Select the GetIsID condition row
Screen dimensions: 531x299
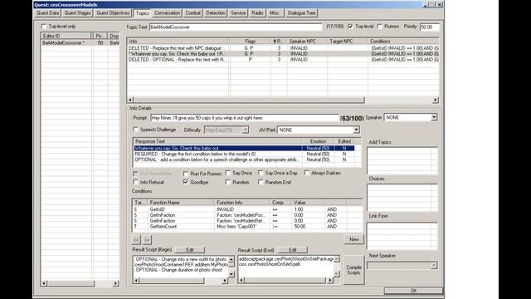click(247, 209)
